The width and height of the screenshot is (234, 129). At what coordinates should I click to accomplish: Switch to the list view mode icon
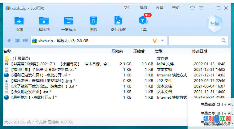tap(25, 41)
